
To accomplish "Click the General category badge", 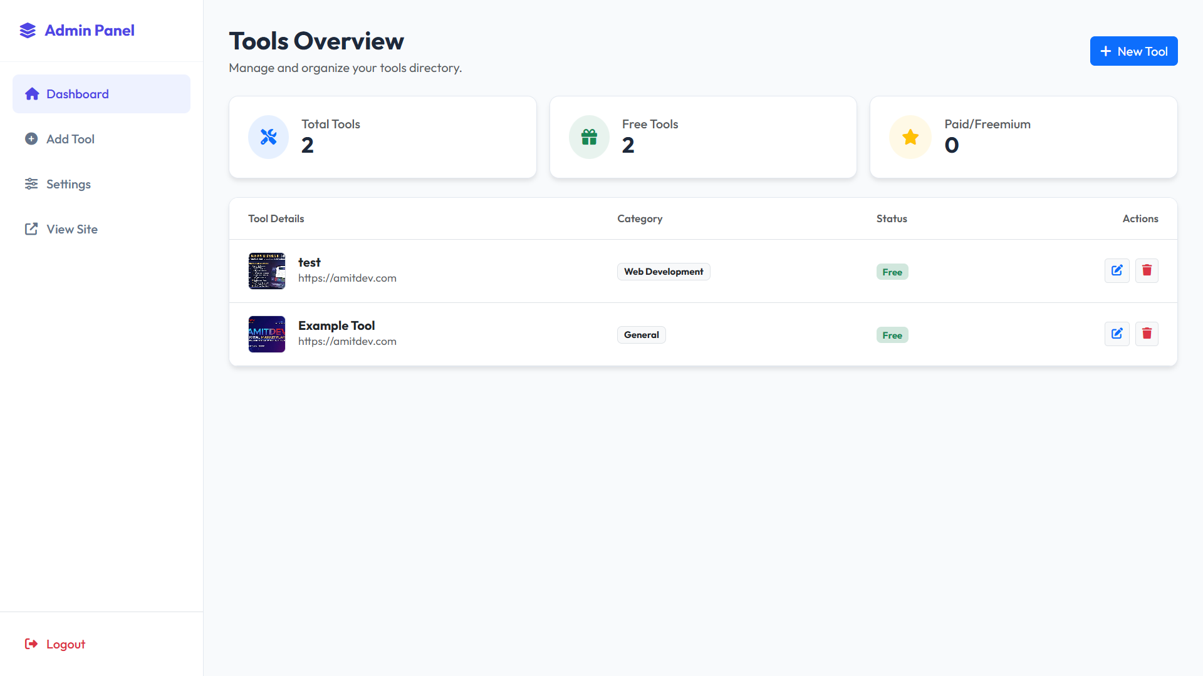I will point(641,335).
